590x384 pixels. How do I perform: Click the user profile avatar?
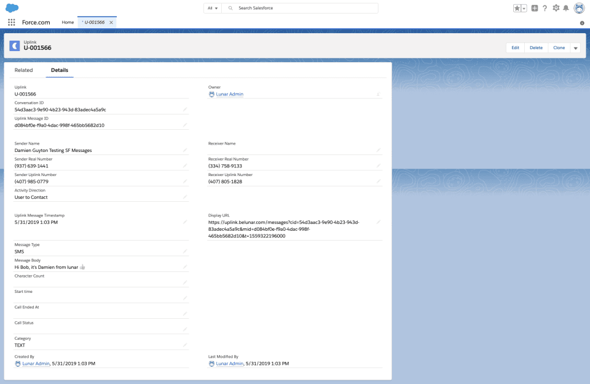(579, 8)
